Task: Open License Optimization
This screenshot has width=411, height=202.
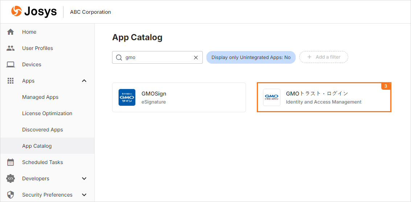Action: pos(48,113)
